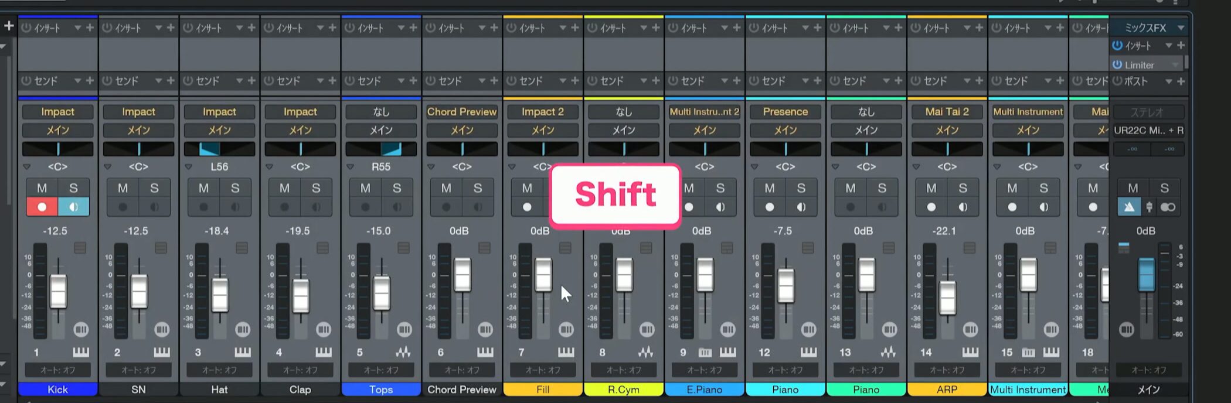Click the -22.1 volume value on ARP
Image resolution: width=1231 pixels, height=403 pixels.
pos(944,231)
